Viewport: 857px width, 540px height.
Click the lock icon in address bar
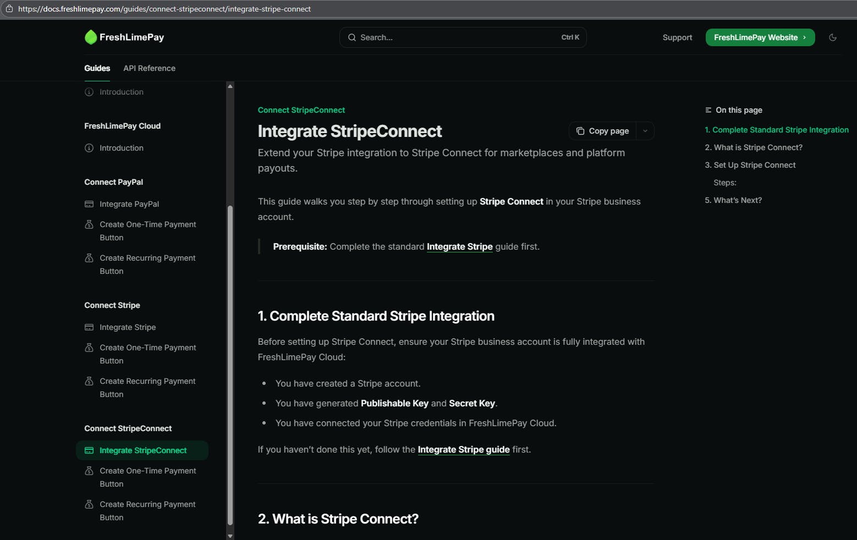tap(9, 9)
